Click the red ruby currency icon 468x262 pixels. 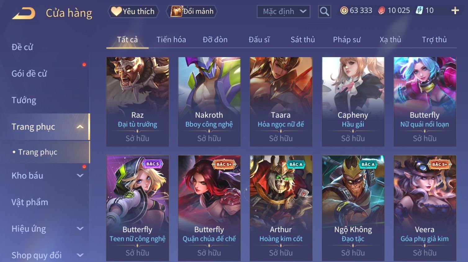coord(381,11)
